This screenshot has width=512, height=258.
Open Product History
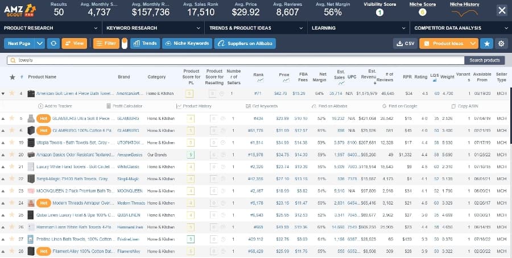[x=194, y=106]
